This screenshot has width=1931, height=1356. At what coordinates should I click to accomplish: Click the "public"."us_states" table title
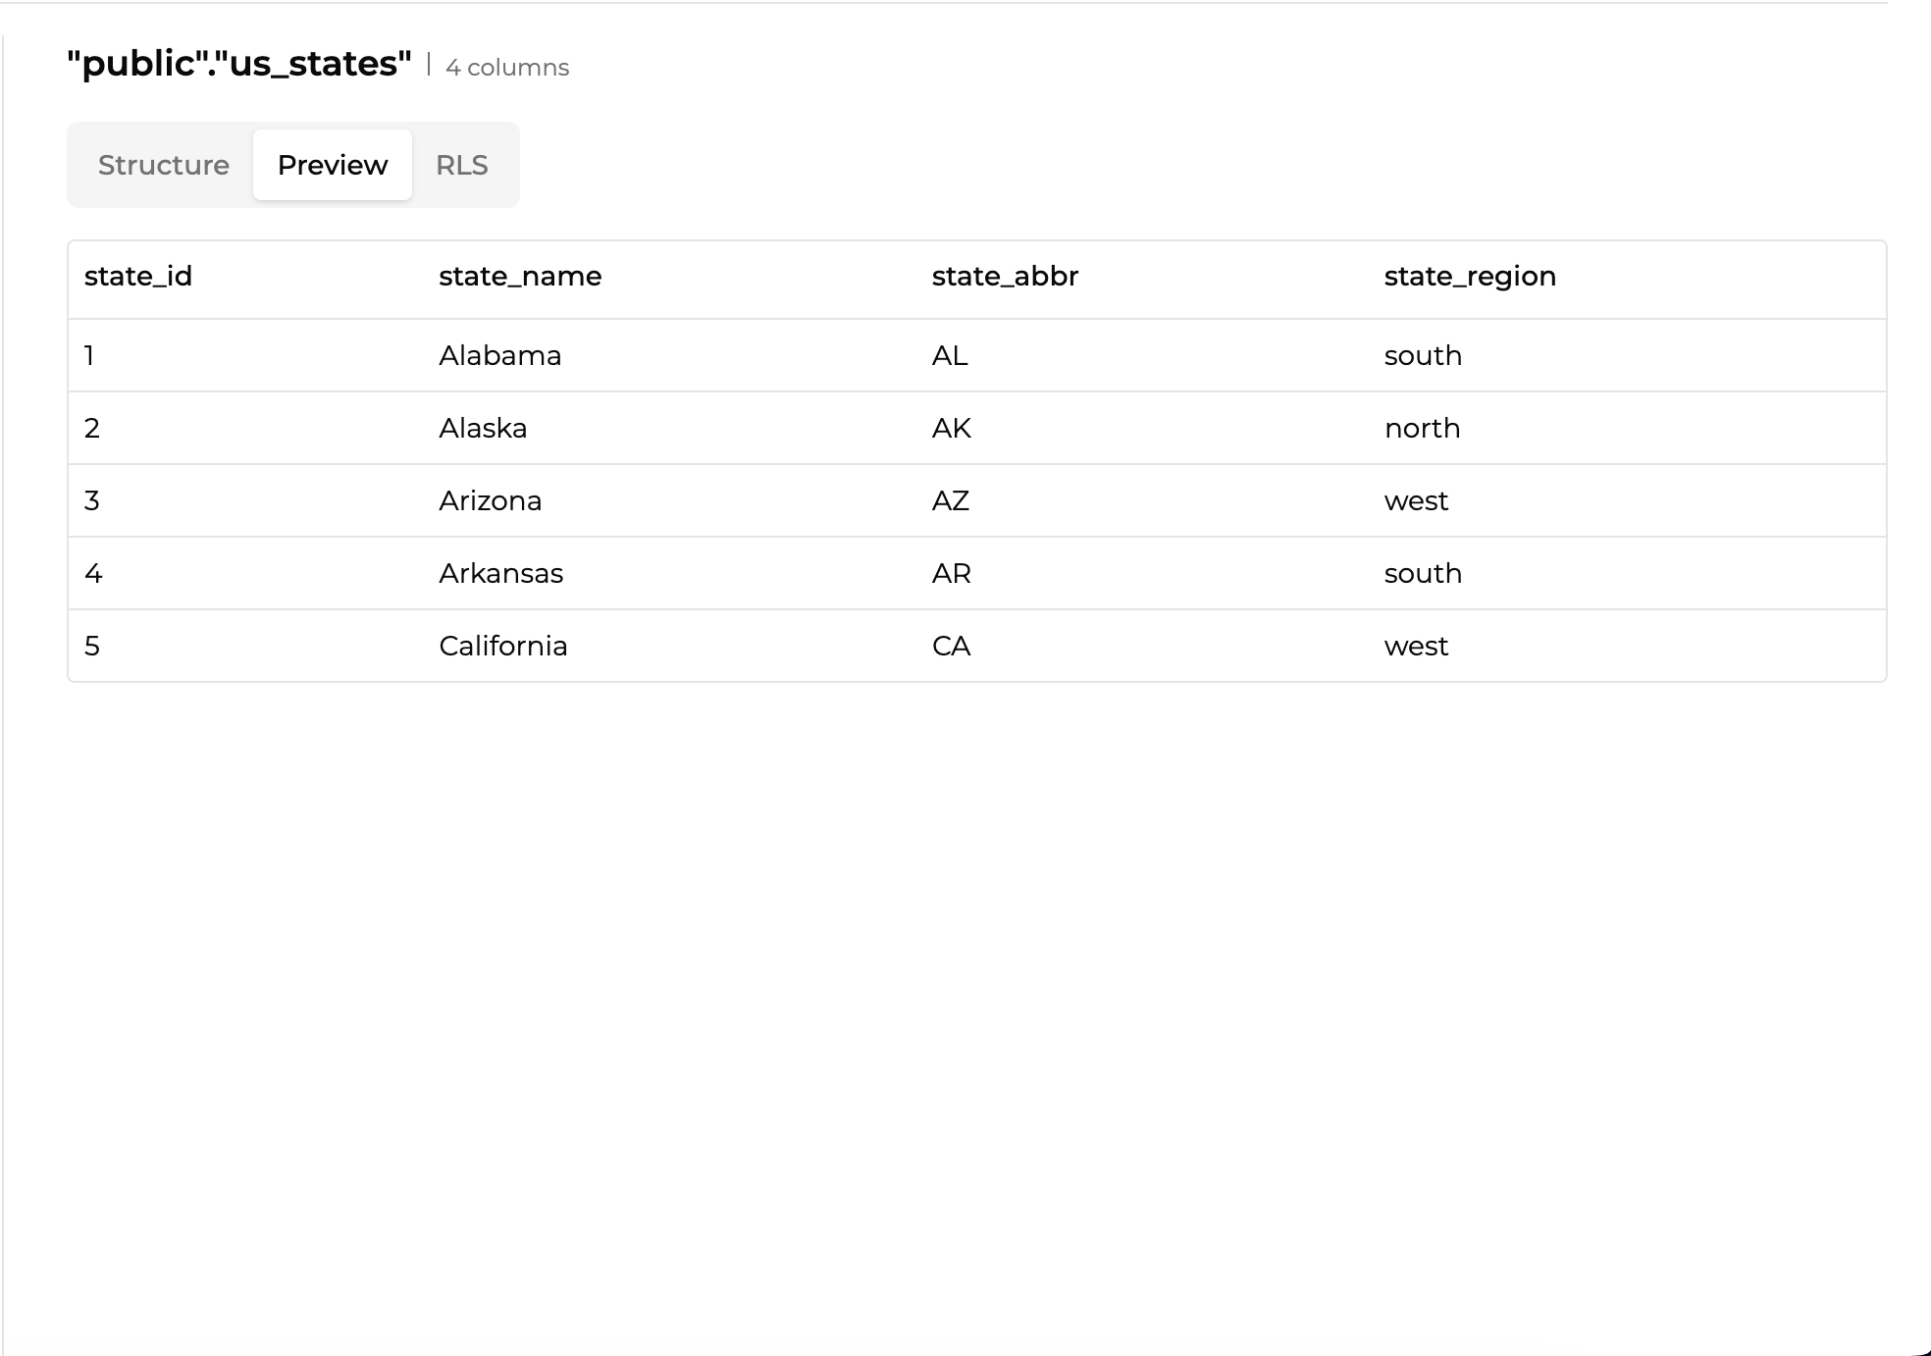tap(238, 64)
